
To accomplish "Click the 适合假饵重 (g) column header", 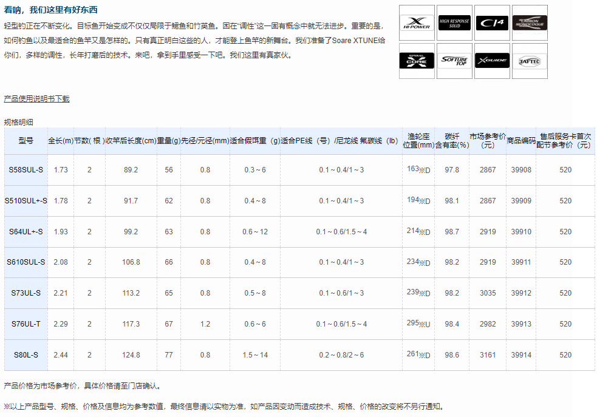I will click(x=255, y=141).
